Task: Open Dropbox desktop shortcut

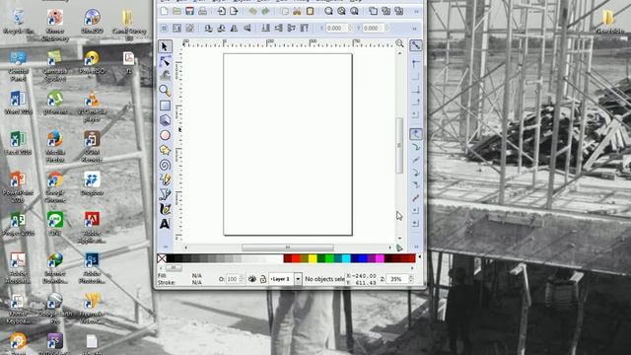Action: point(92,183)
